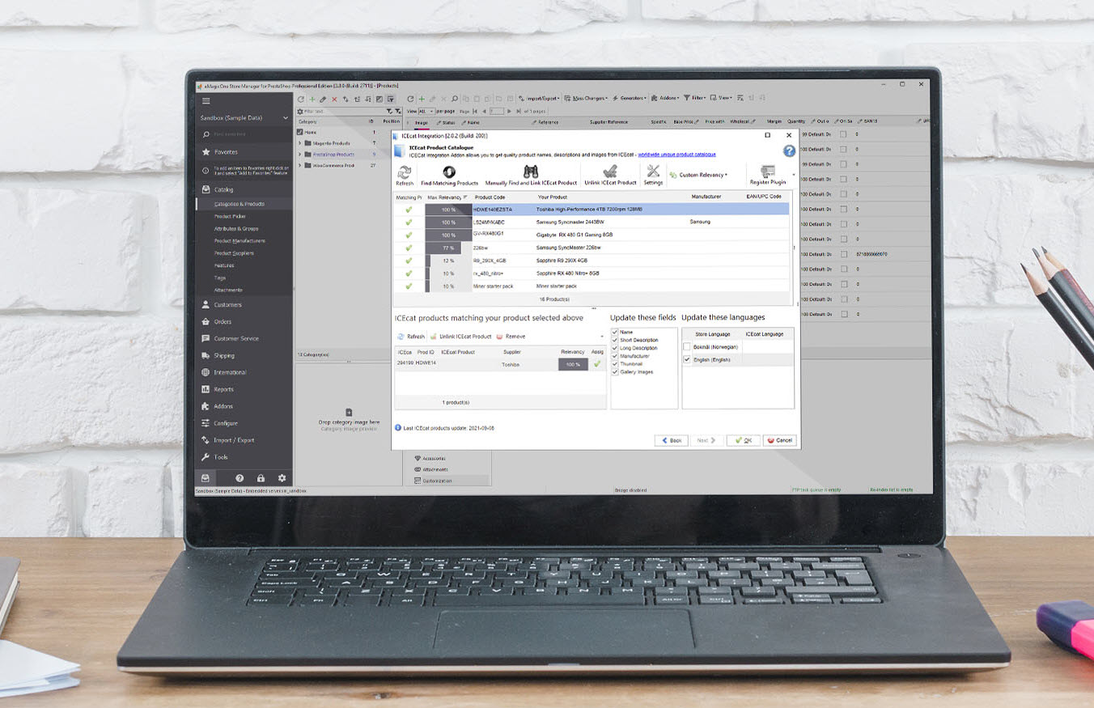Open ICEcat Settings tool icon
Image resolution: width=1094 pixels, height=708 pixels.
(653, 172)
